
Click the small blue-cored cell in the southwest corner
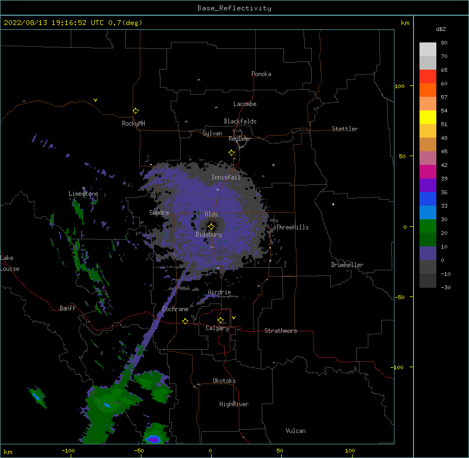pos(36,397)
